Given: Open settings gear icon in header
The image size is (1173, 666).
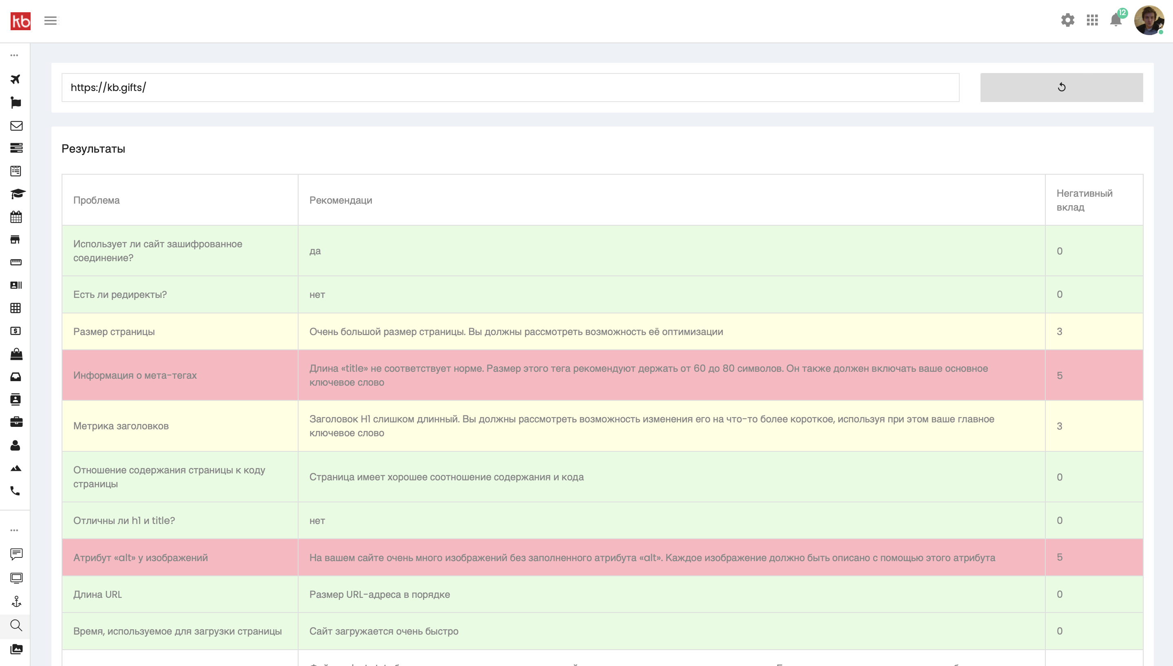Looking at the screenshot, I should pyautogui.click(x=1067, y=20).
